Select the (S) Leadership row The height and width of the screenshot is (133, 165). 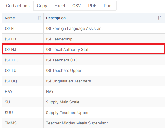pos(84,39)
